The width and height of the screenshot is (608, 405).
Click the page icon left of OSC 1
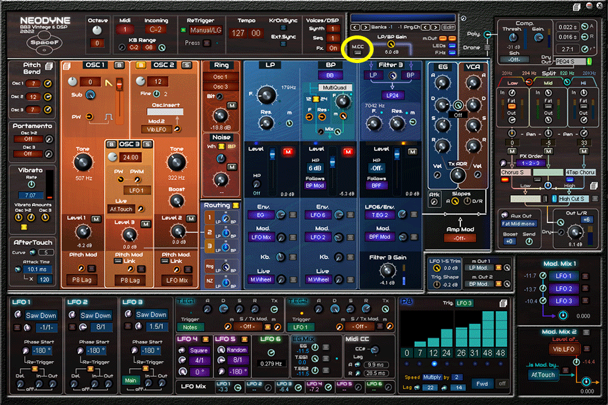coord(67,66)
